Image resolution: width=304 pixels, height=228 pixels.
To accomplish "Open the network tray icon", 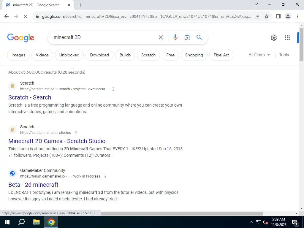I will pyautogui.click(x=259, y=222).
